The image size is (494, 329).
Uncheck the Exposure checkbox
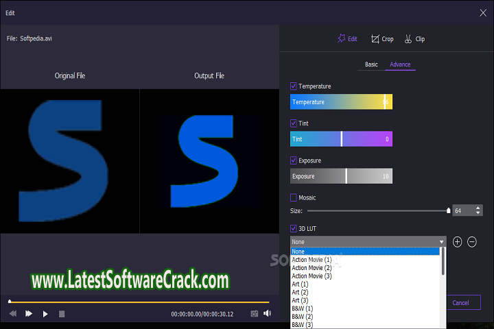[294, 160]
